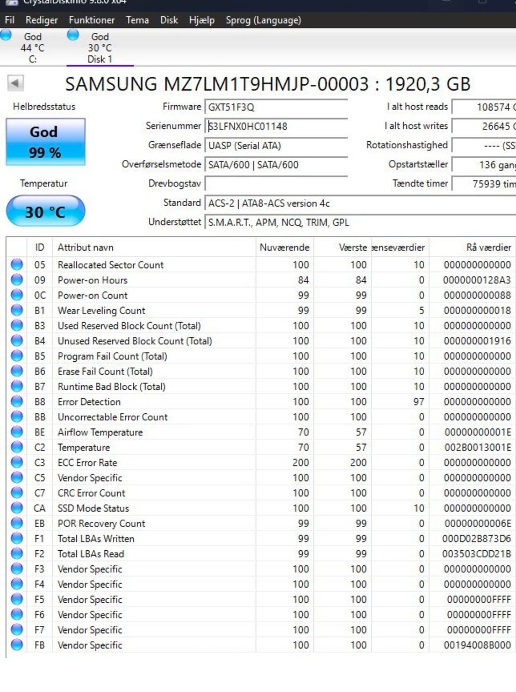This screenshot has height=692, width=516.
Task: Click the I alt host writes value
Action: pyautogui.click(x=484, y=126)
